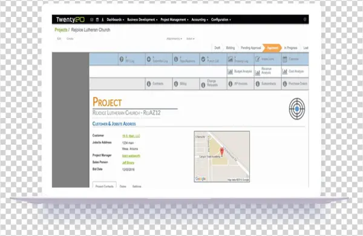Viewport: 363px width, 236px height.
Task: Open the Purchase Orders button
Action: click(295, 84)
